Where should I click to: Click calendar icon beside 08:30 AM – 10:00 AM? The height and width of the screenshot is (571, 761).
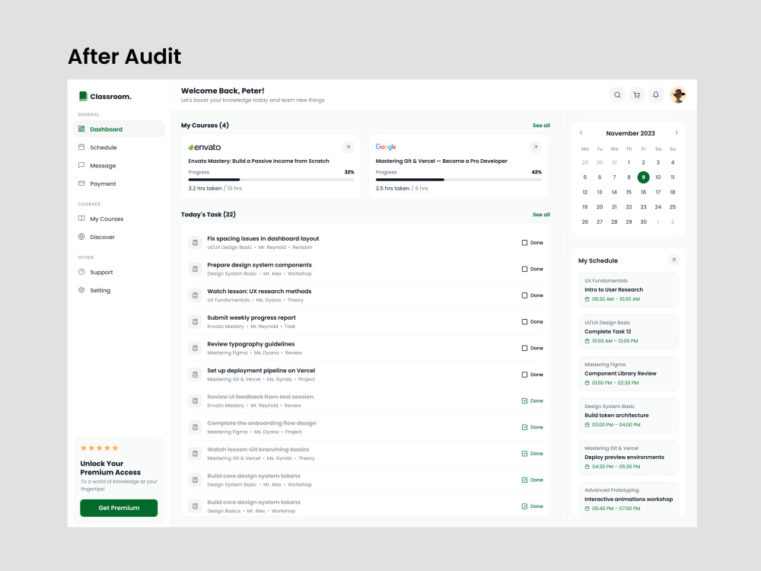pos(587,299)
